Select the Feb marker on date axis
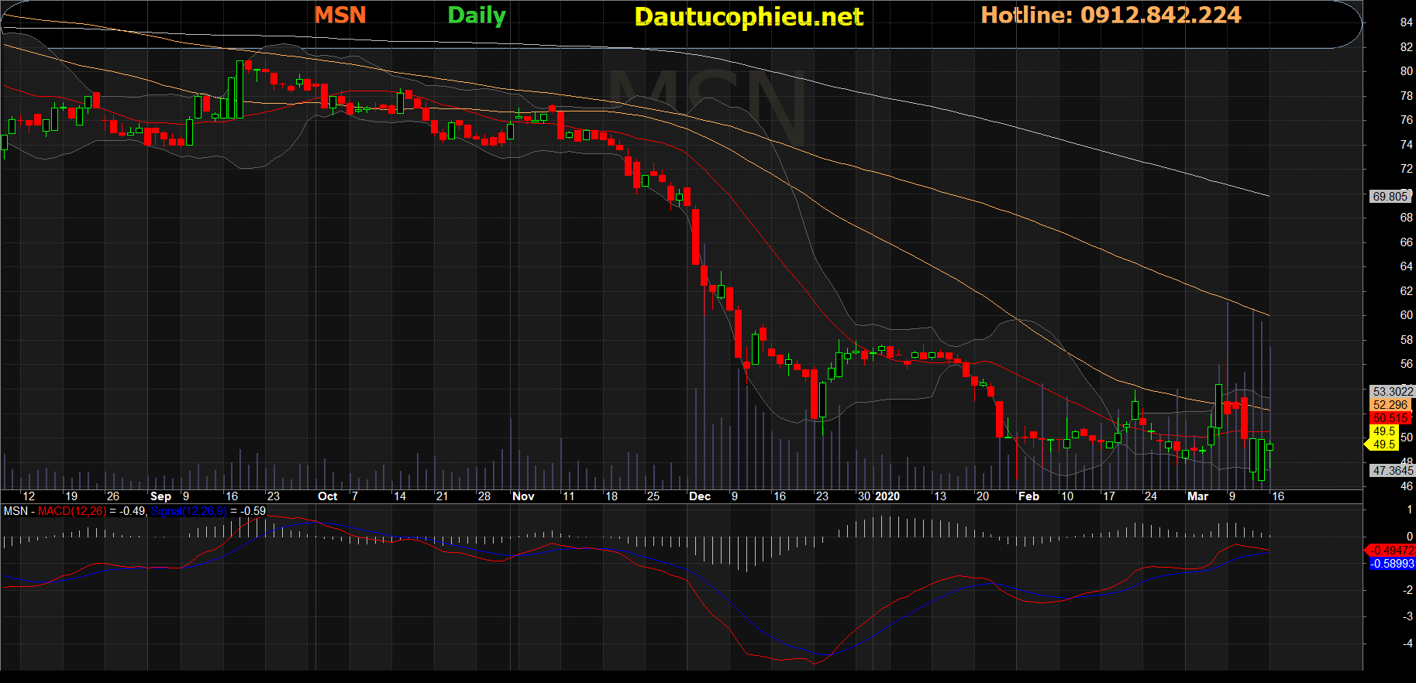This screenshot has width=1416, height=683. click(1028, 496)
